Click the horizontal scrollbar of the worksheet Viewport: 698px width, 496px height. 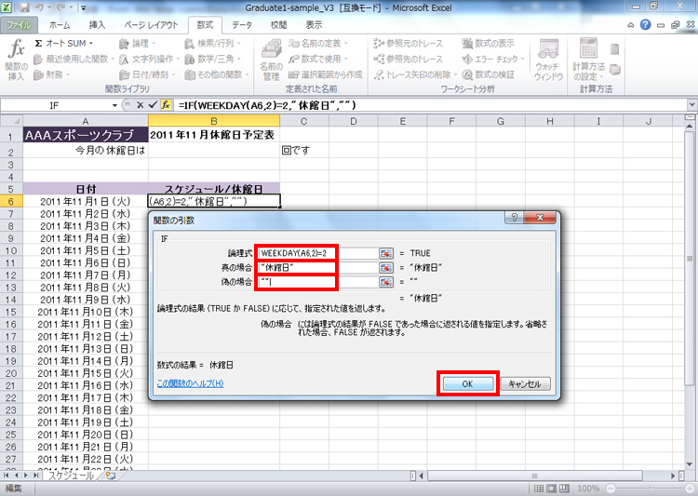[535, 476]
